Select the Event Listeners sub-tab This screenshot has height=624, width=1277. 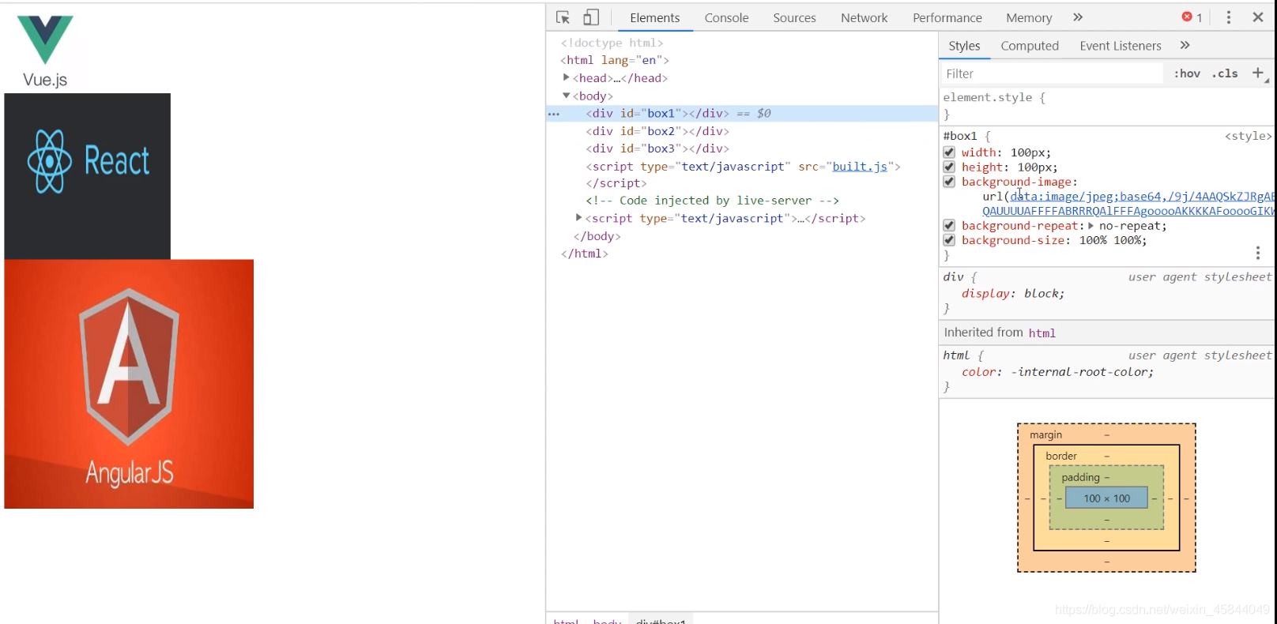1121,46
